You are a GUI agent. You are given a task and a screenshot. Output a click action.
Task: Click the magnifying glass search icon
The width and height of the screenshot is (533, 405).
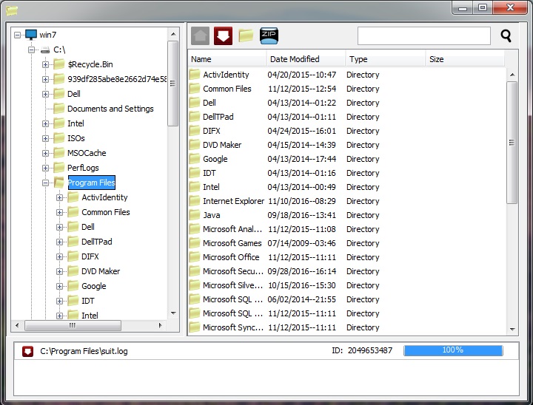tap(506, 35)
